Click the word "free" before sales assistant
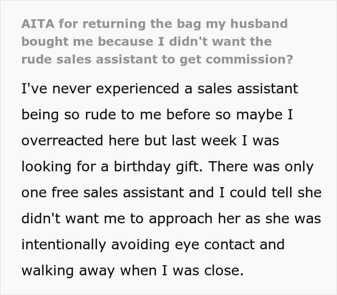 point(65,192)
